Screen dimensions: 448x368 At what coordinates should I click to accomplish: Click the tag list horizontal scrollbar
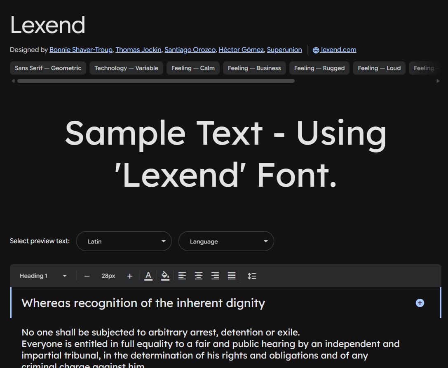[156, 81]
